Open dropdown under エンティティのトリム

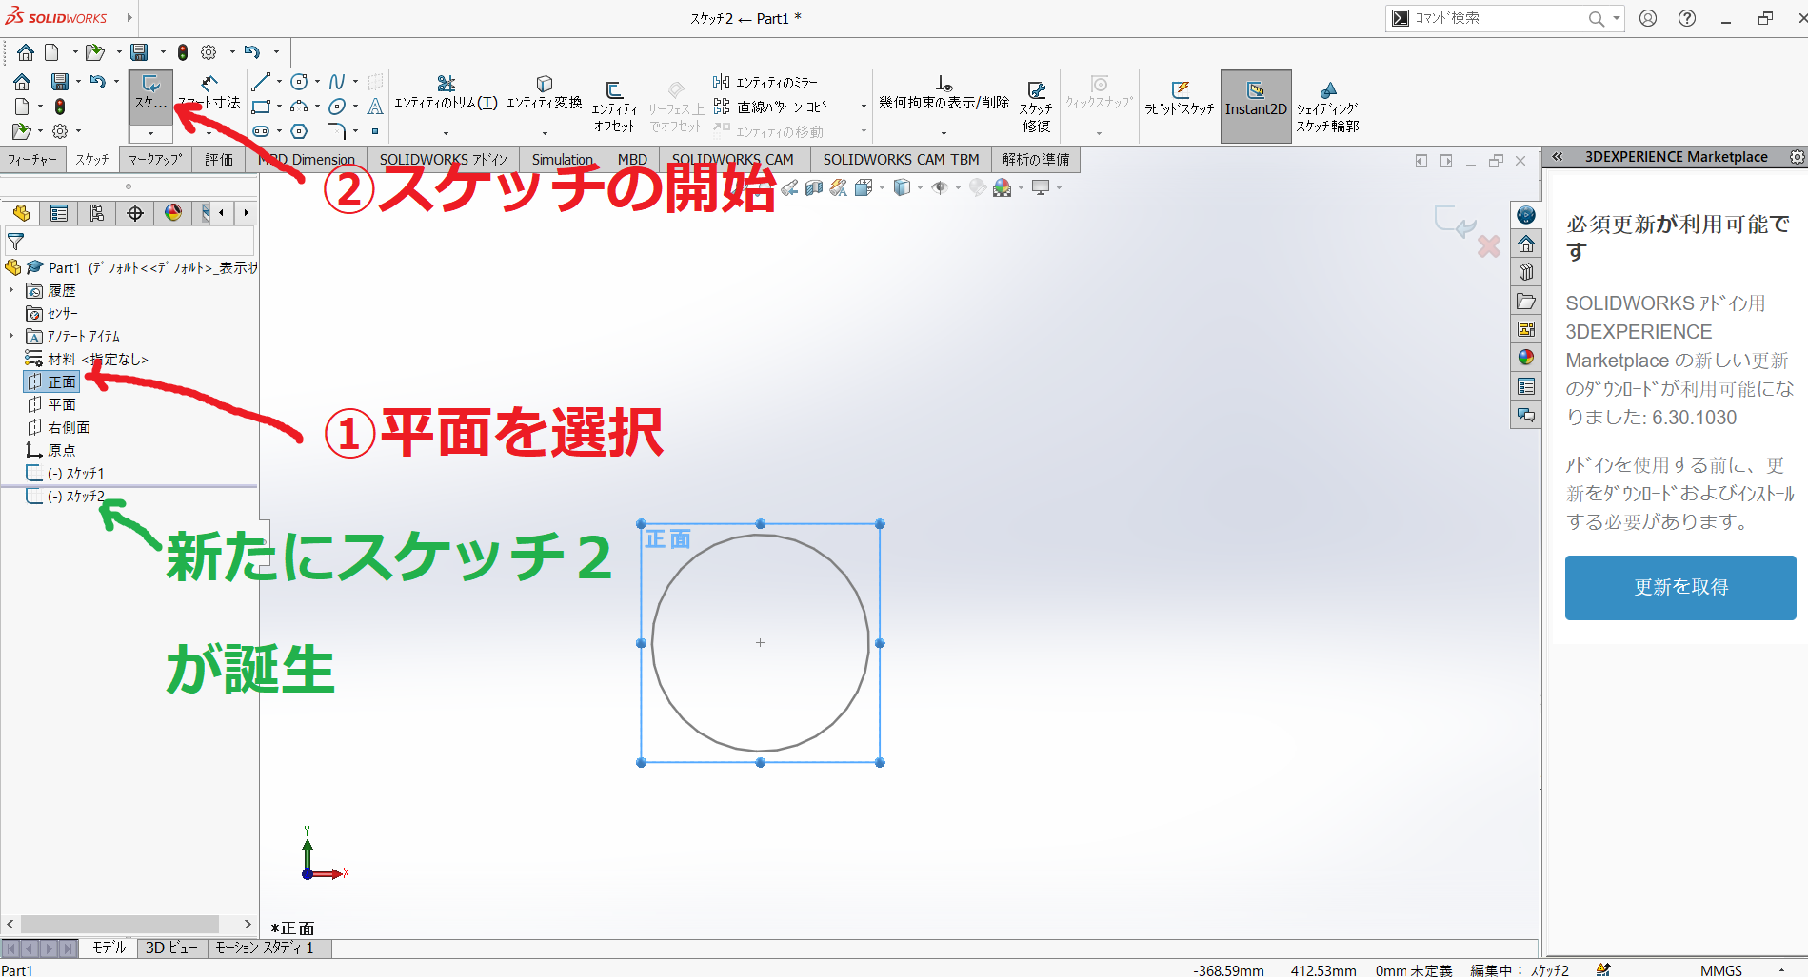[x=446, y=133]
